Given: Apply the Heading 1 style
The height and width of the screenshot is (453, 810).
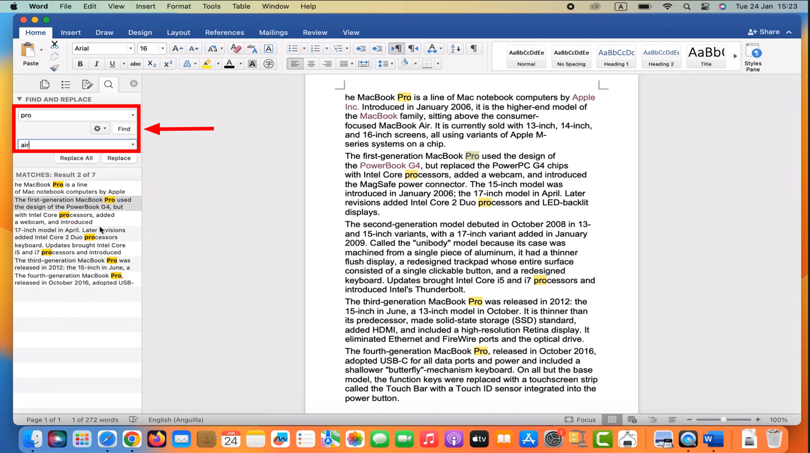Looking at the screenshot, I should click(x=616, y=56).
